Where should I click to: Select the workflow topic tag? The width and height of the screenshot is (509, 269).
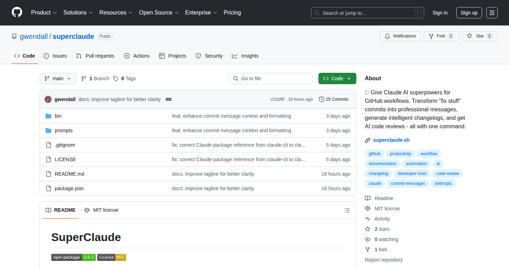pyautogui.click(x=429, y=154)
